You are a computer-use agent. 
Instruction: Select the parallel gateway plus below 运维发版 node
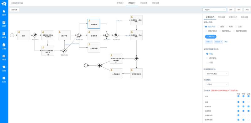[136, 59]
